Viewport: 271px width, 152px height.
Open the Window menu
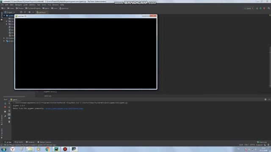click(x=55, y=5)
